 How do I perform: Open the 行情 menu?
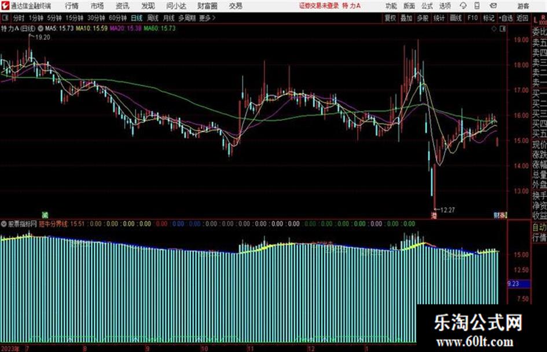[72, 6]
